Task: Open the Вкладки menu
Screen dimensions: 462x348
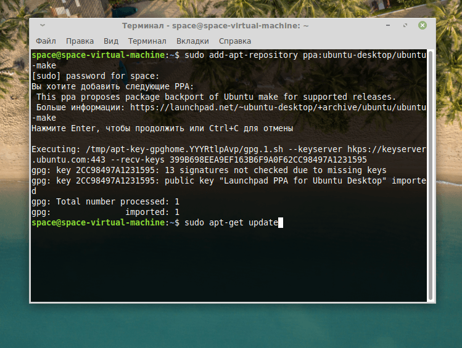Action: point(192,41)
